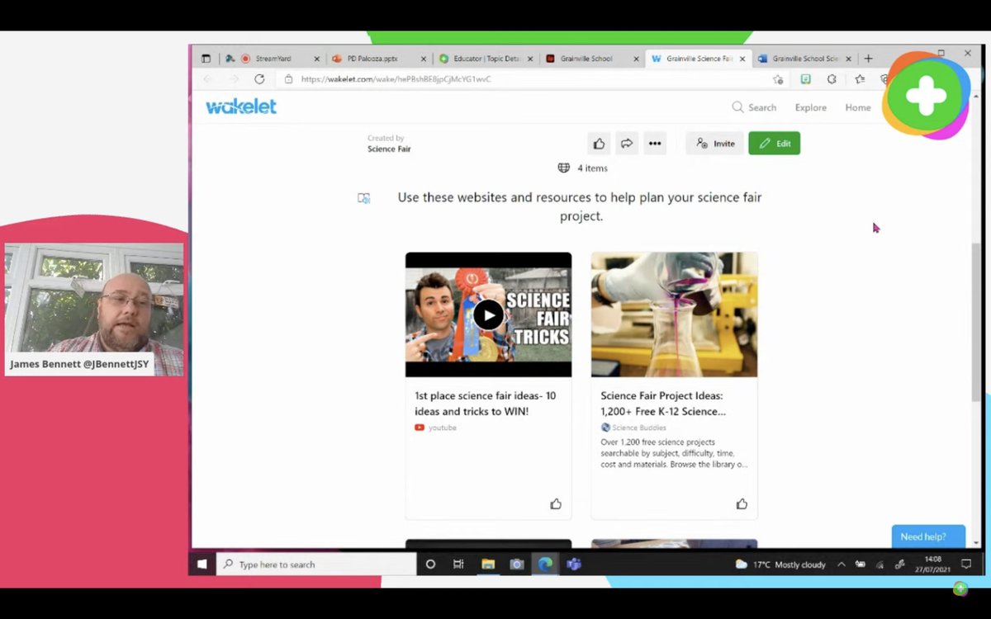Open File Explorer from taskbar

(x=488, y=565)
